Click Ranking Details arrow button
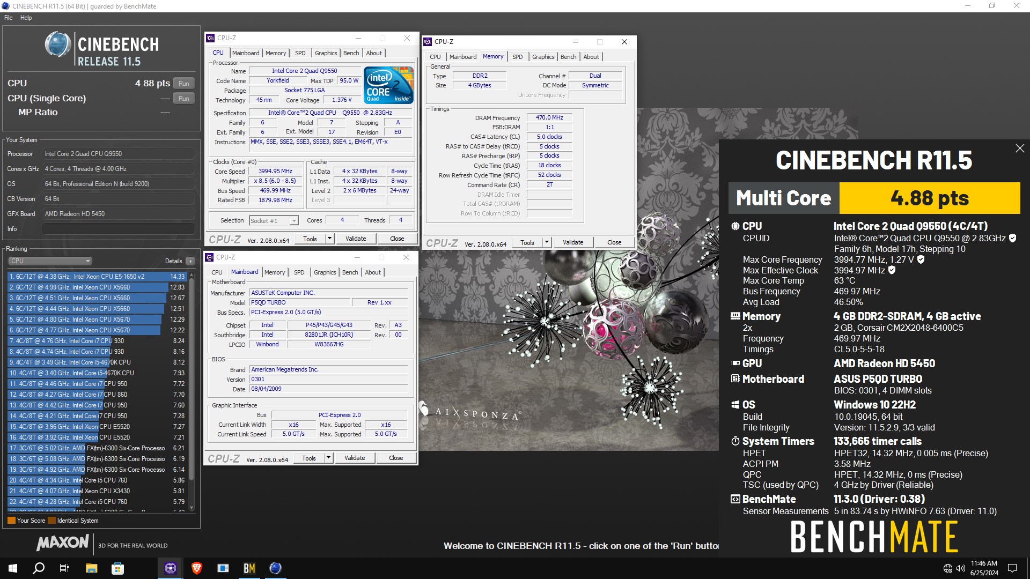This screenshot has width=1030, height=579. 190,261
